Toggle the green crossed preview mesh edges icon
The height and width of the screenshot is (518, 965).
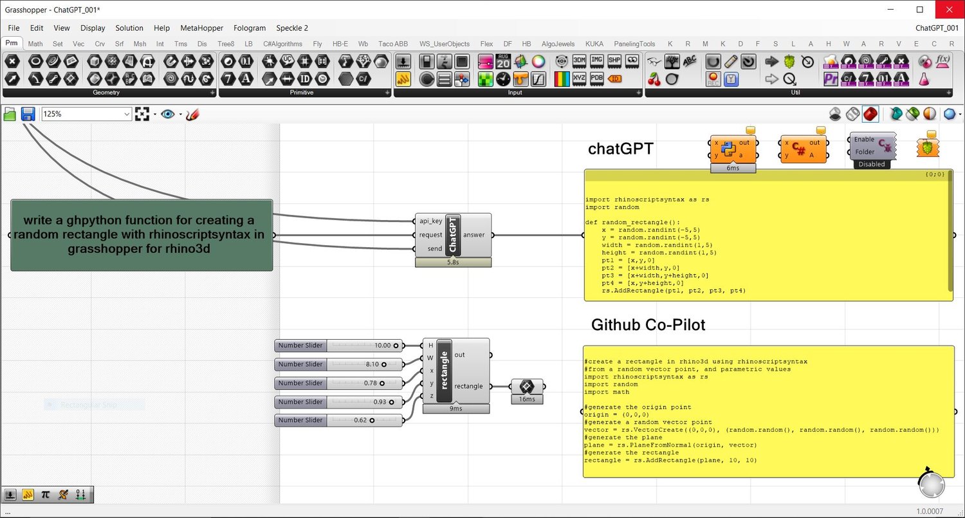tap(912, 114)
